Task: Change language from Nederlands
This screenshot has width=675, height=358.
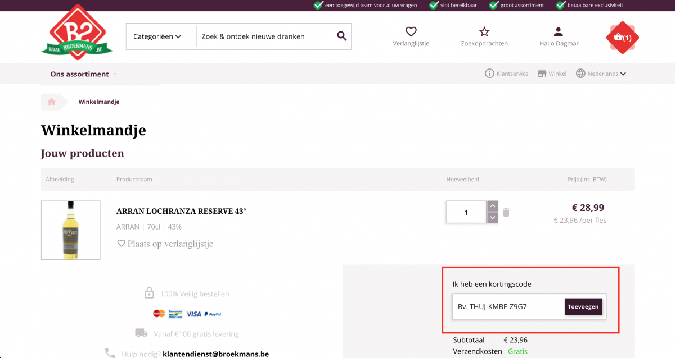Action: click(601, 74)
